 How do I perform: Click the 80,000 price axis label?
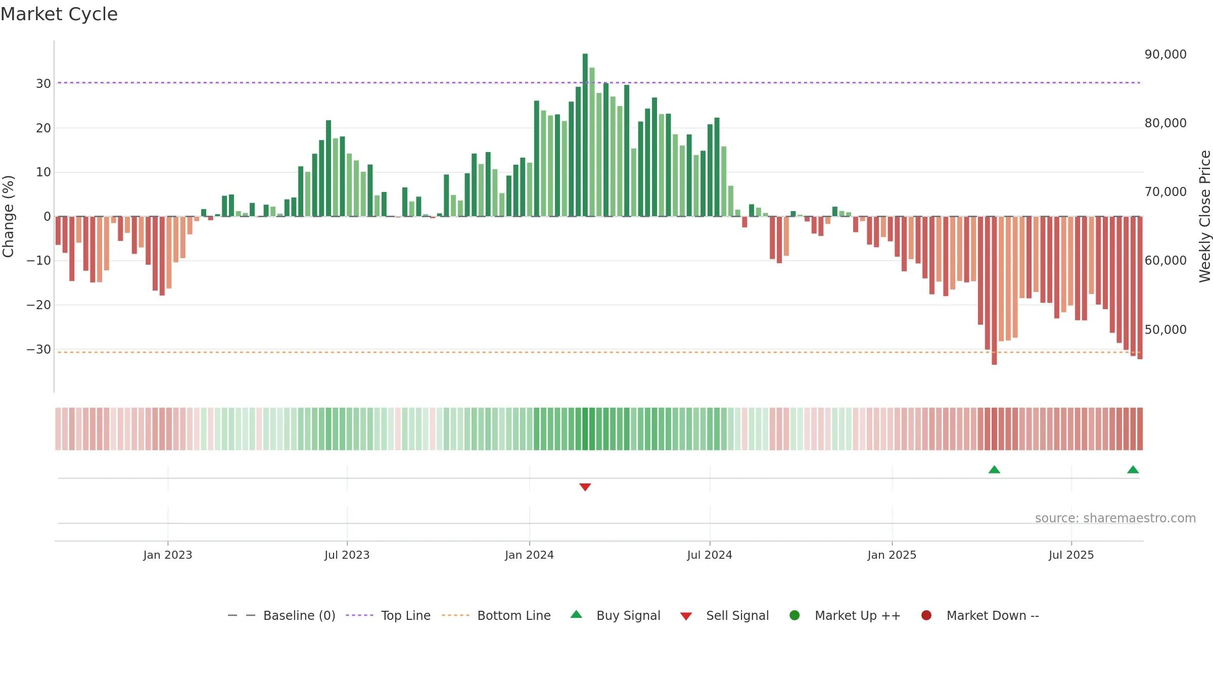(x=1165, y=123)
